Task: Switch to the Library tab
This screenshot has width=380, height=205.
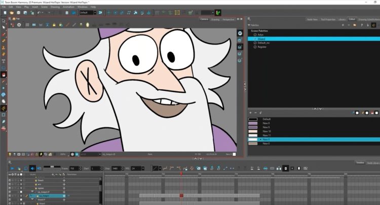Action: [341, 19]
